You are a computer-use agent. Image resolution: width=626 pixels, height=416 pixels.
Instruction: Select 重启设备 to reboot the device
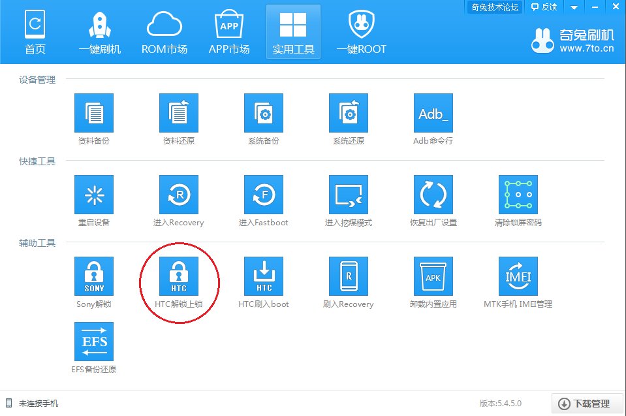click(x=94, y=195)
